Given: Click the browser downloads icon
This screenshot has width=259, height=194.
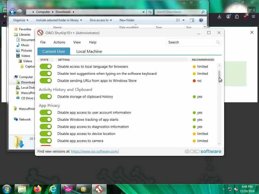Looking at the screenshot, I should [219, 16].
